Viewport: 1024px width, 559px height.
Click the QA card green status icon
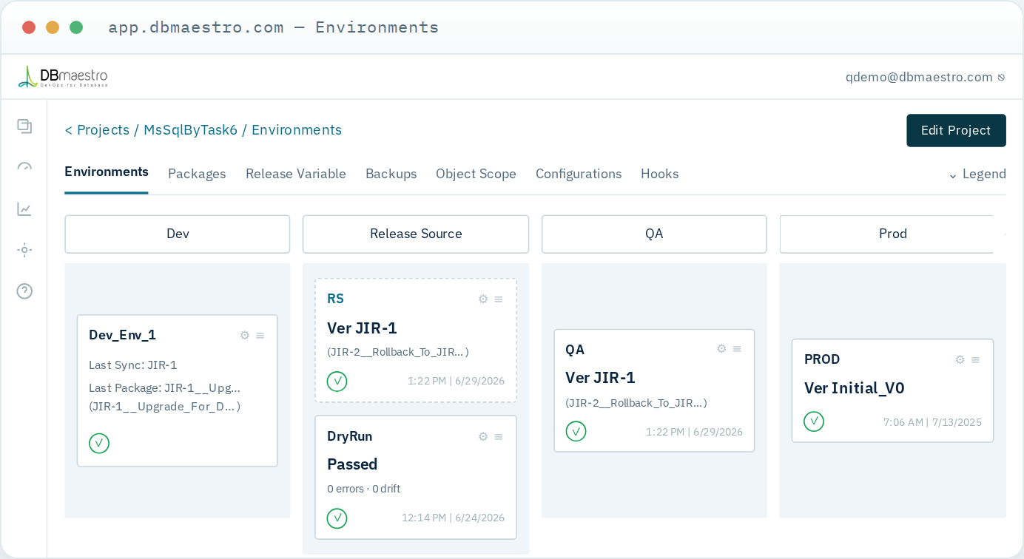(576, 431)
